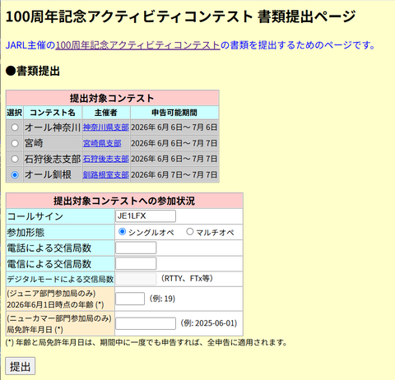Select the 石狩後志支部 contest radio button

pos(15,159)
